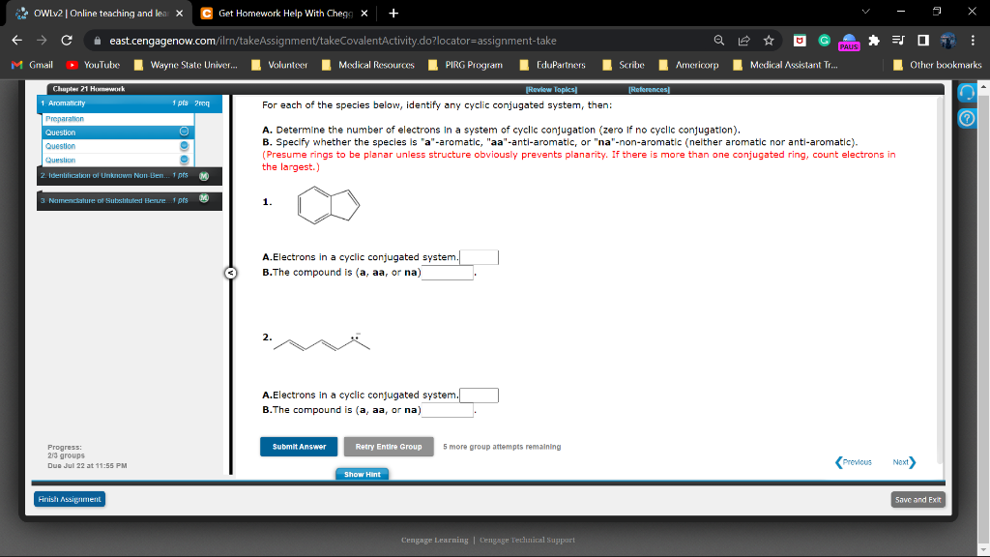Open a new browser tab
Viewport: 990px width, 557px height.
[x=393, y=14]
